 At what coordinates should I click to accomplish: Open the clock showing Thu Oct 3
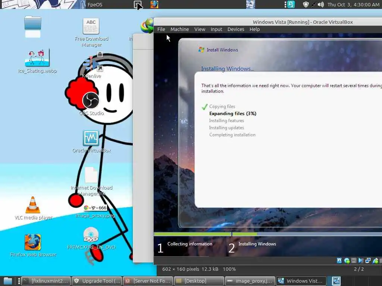353,4
